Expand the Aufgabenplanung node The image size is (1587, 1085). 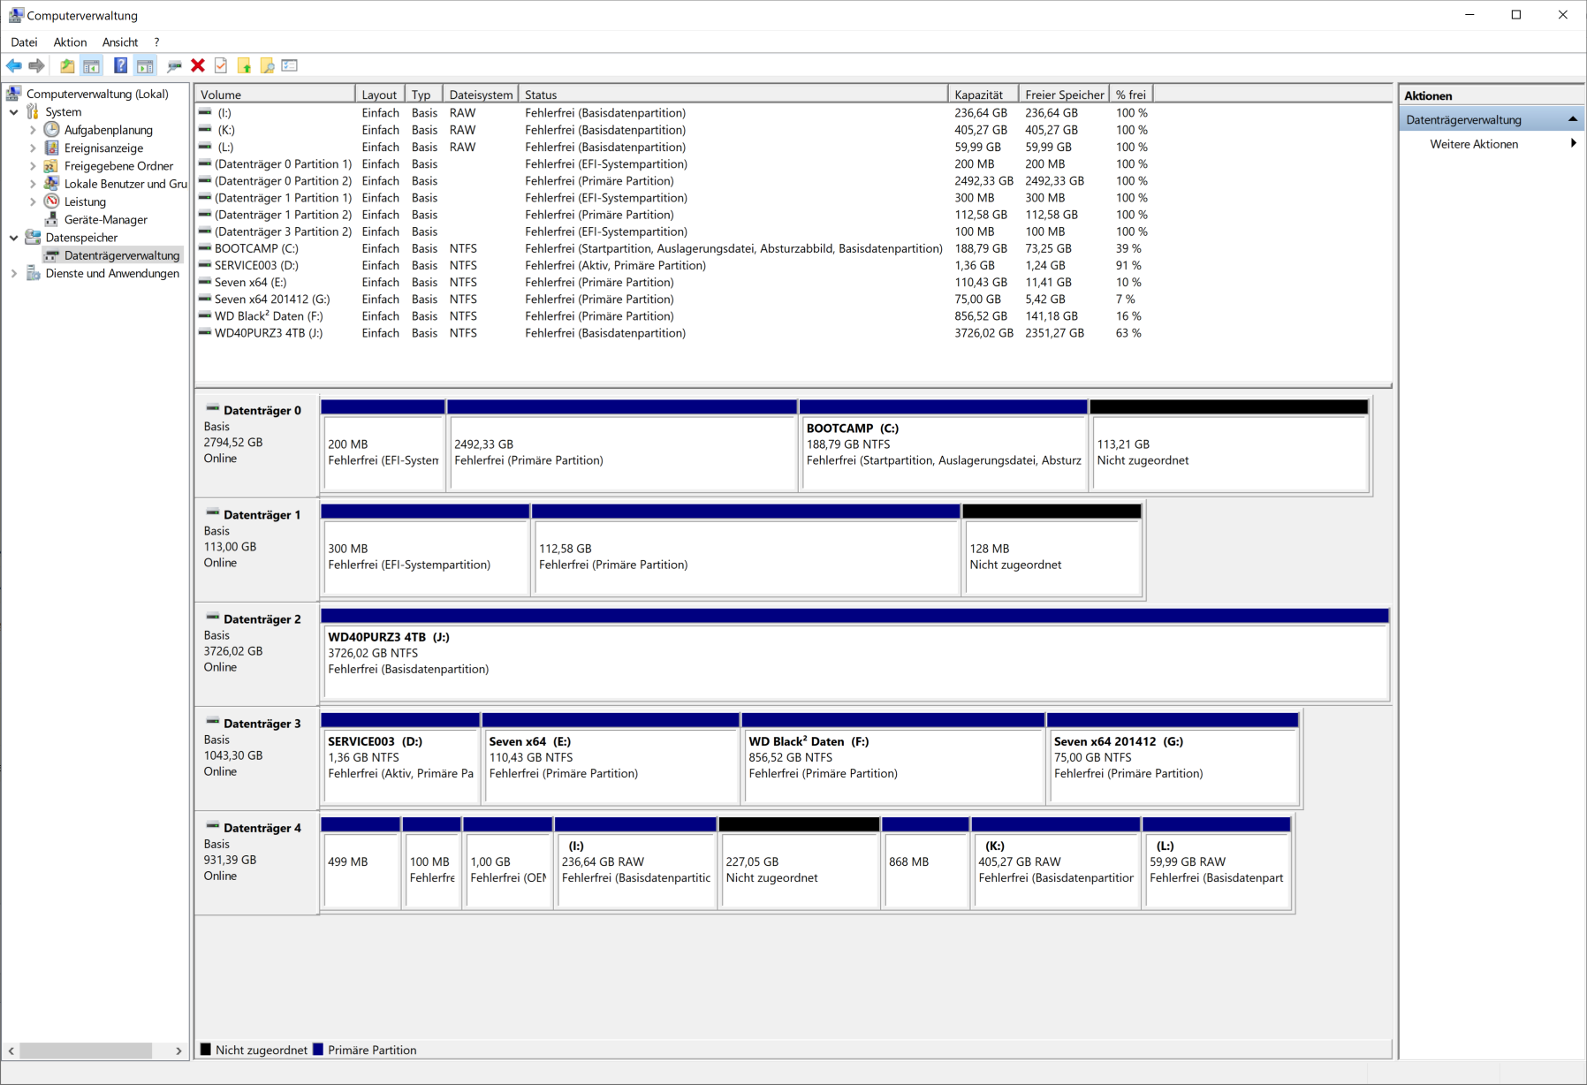coord(33,130)
